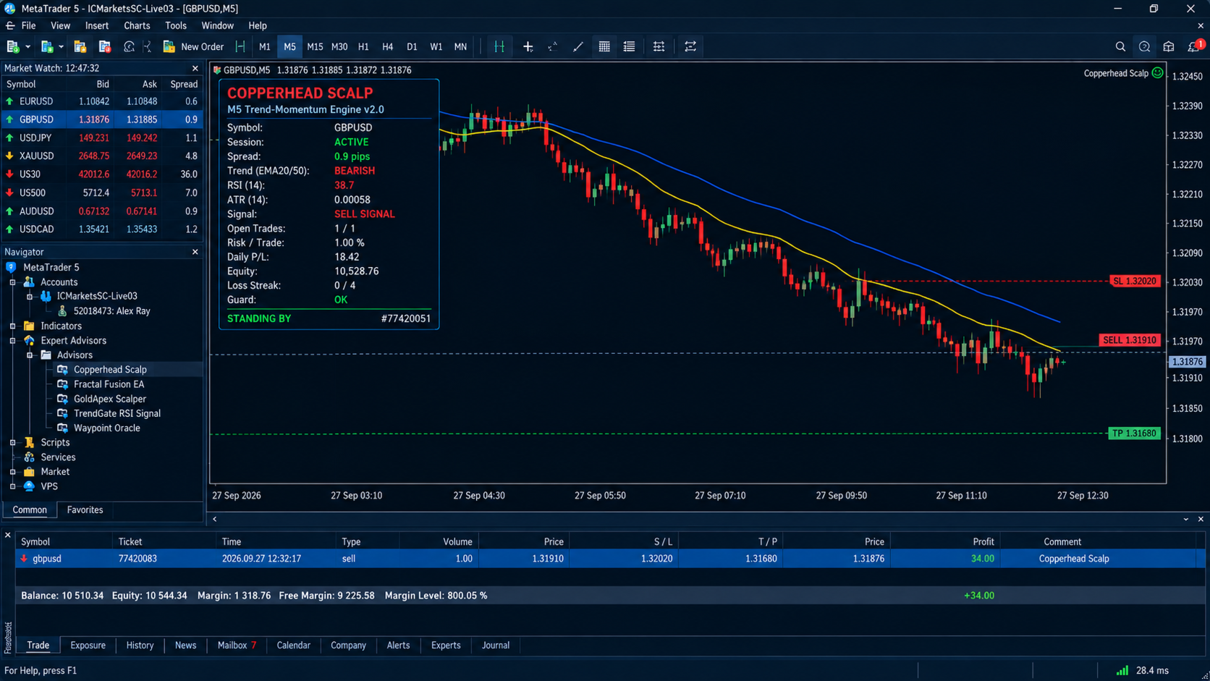
Task: Expand the Scripts tree node
Action: [x=13, y=442]
